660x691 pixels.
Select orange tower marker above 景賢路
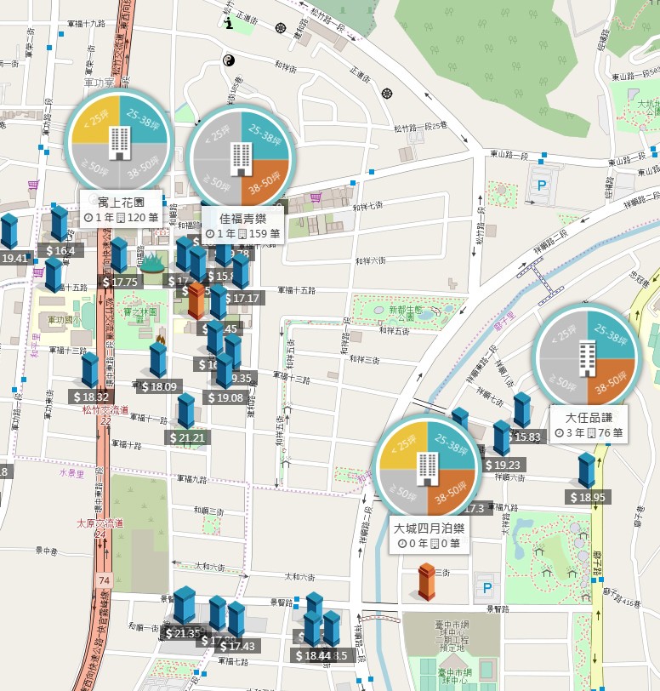click(x=426, y=582)
